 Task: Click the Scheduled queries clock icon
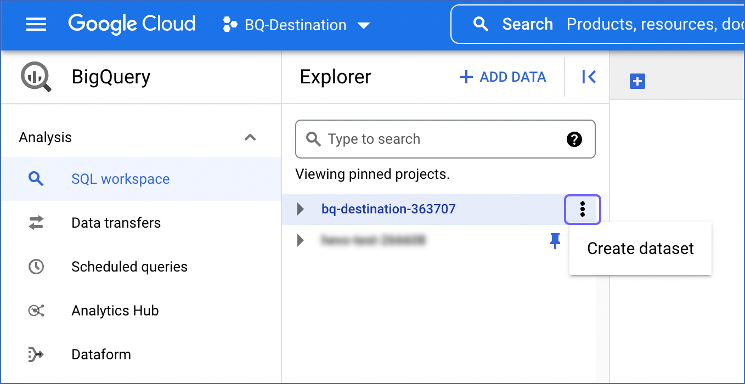click(x=36, y=267)
